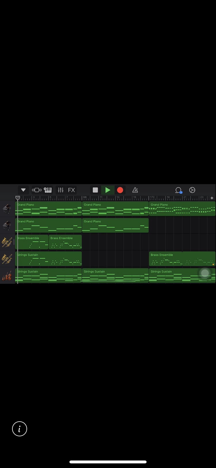Screen dimensions: 216x468
Task: Add a song section with the plus button
Action: click(212, 198)
